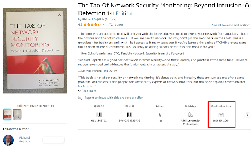Click the ISBN-10 barcode icon
The image size is (252, 148).
tap(99, 115)
